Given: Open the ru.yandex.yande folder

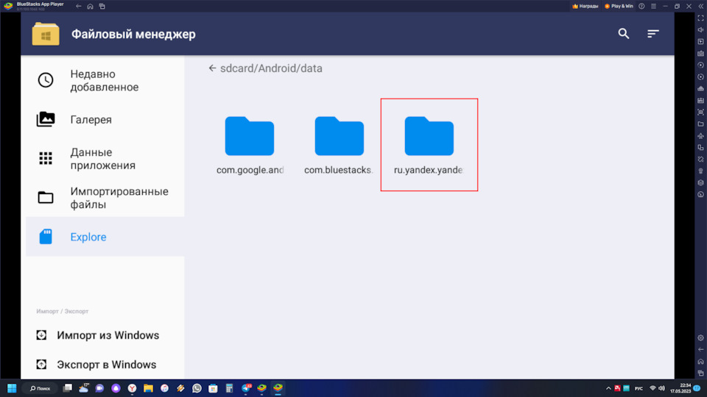Looking at the screenshot, I should point(429,145).
